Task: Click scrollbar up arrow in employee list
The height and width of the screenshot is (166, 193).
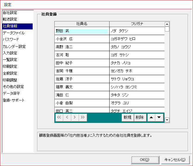Action: pyautogui.click(x=167, y=24)
